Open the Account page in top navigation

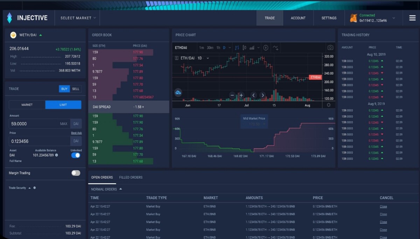pyautogui.click(x=298, y=18)
